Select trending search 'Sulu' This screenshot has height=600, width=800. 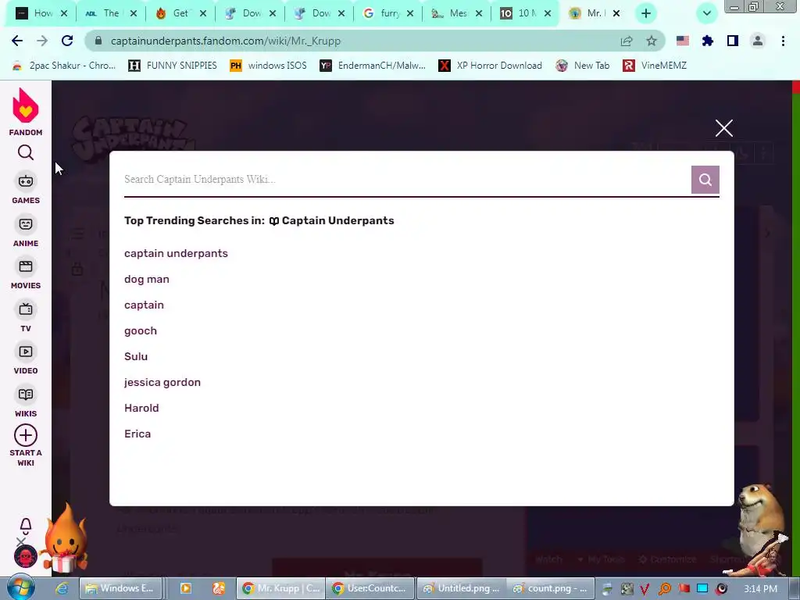coord(136,356)
